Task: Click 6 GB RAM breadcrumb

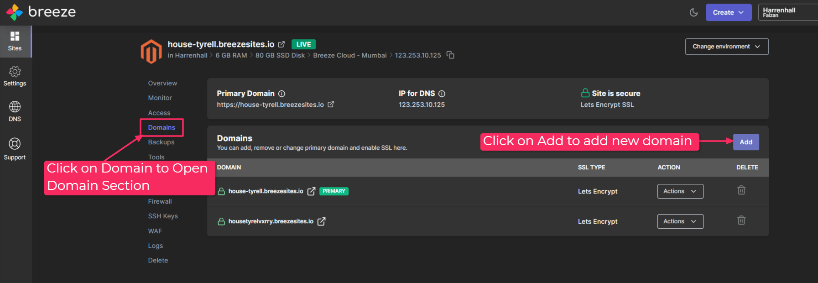Action: [x=231, y=55]
